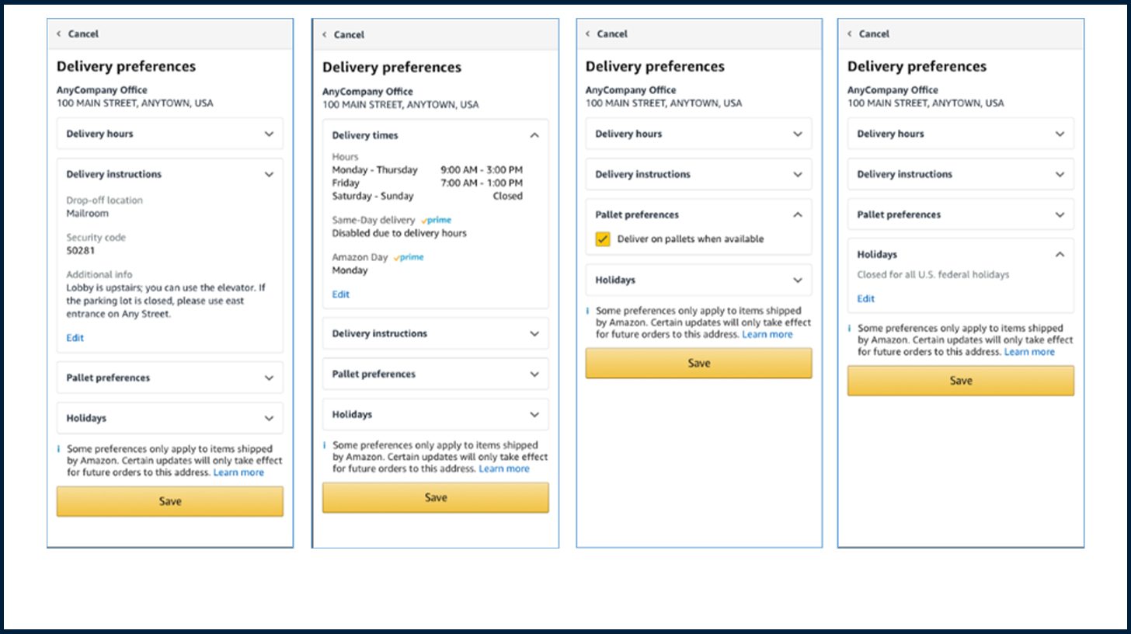Click the Prime badge next to Amazon Day
The height and width of the screenshot is (634, 1131).
(x=408, y=256)
